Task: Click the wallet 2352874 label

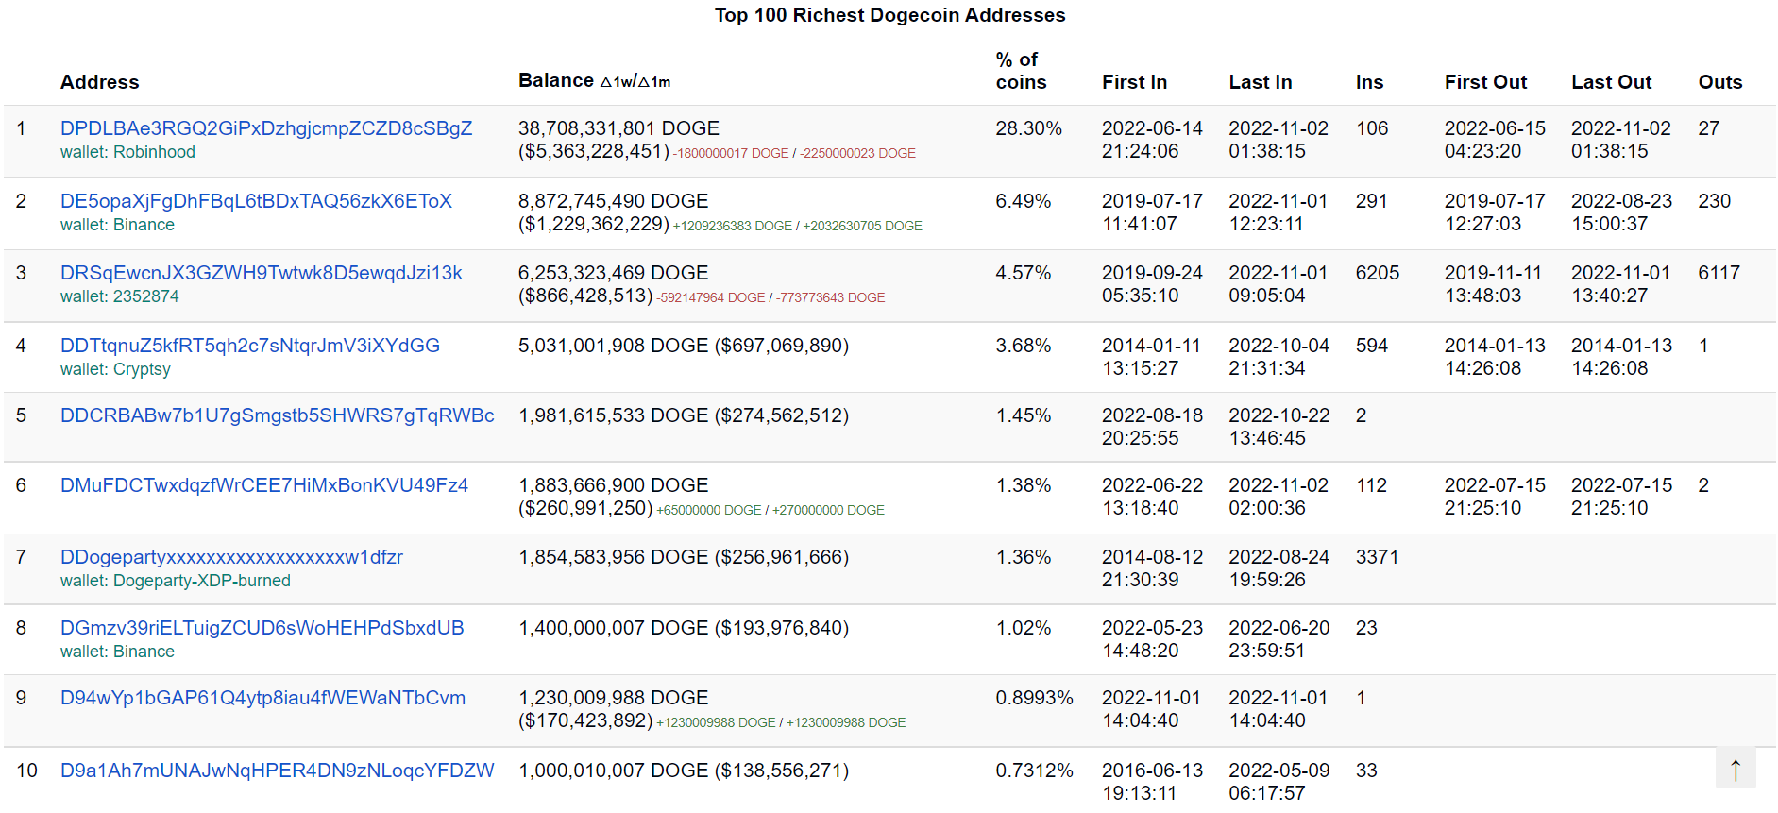Action: click(x=145, y=296)
